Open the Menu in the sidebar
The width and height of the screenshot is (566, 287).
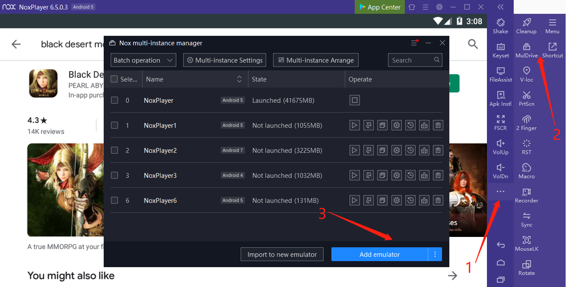coord(552,26)
